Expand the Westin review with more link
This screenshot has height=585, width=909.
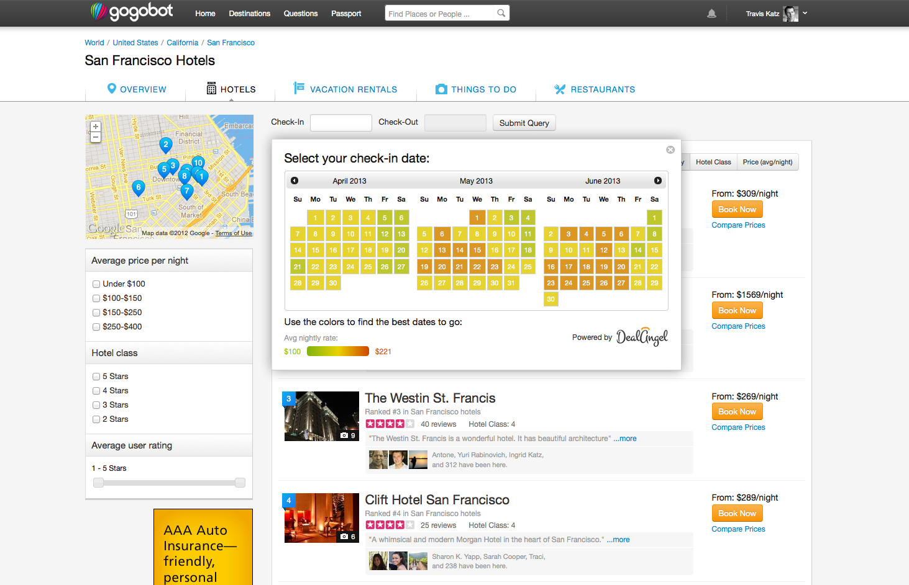click(625, 439)
